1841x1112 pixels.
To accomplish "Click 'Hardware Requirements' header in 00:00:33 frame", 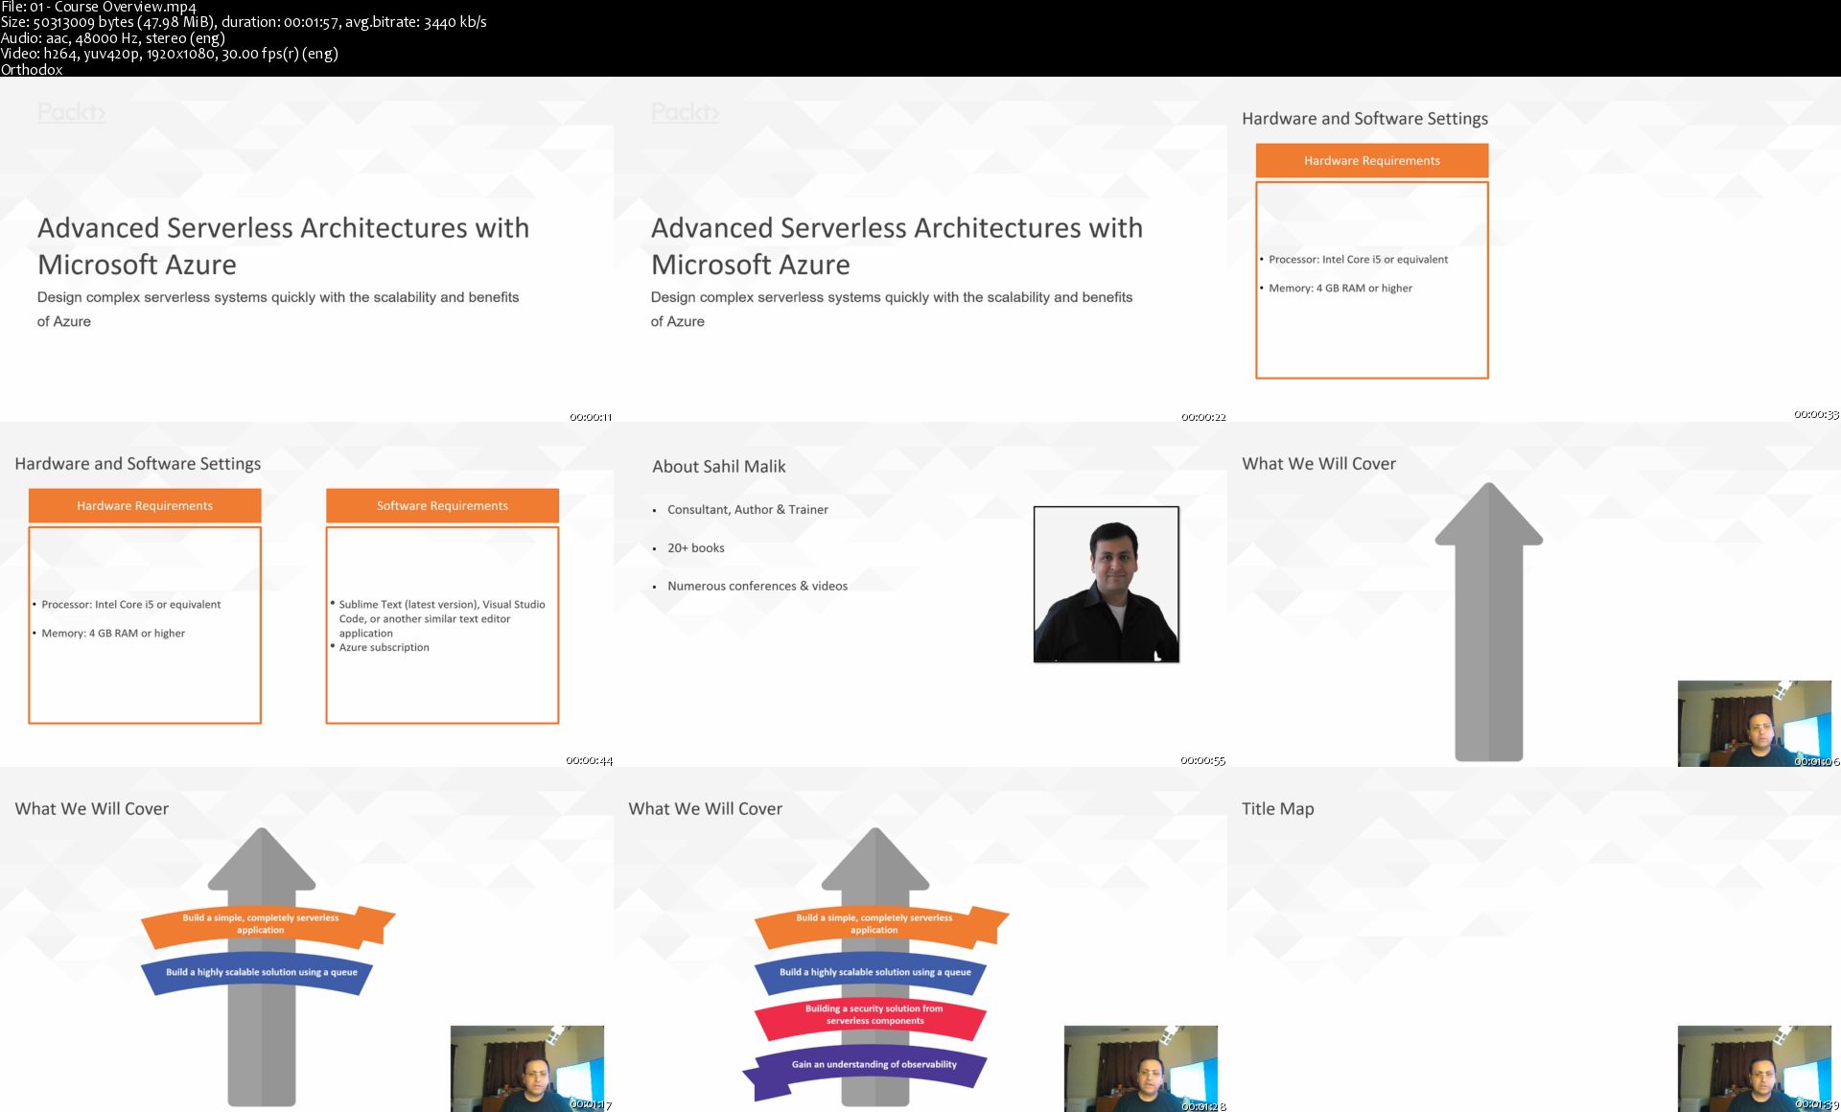I will tap(1372, 160).
